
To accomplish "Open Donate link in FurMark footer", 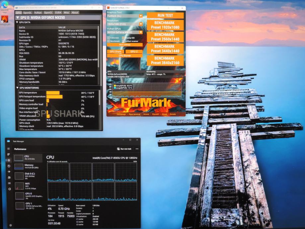I will pos(173,114).
